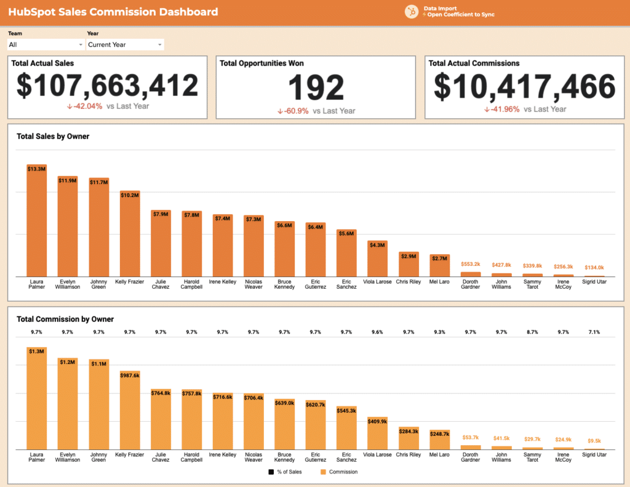Click the -42.04% vs Last Year indicator
Image resolution: width=630 pixels, height=487 pixels.
[x=108, y=106]
